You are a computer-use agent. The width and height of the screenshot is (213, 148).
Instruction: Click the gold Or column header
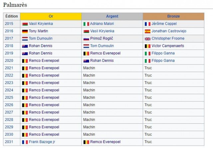click(51, 16)
